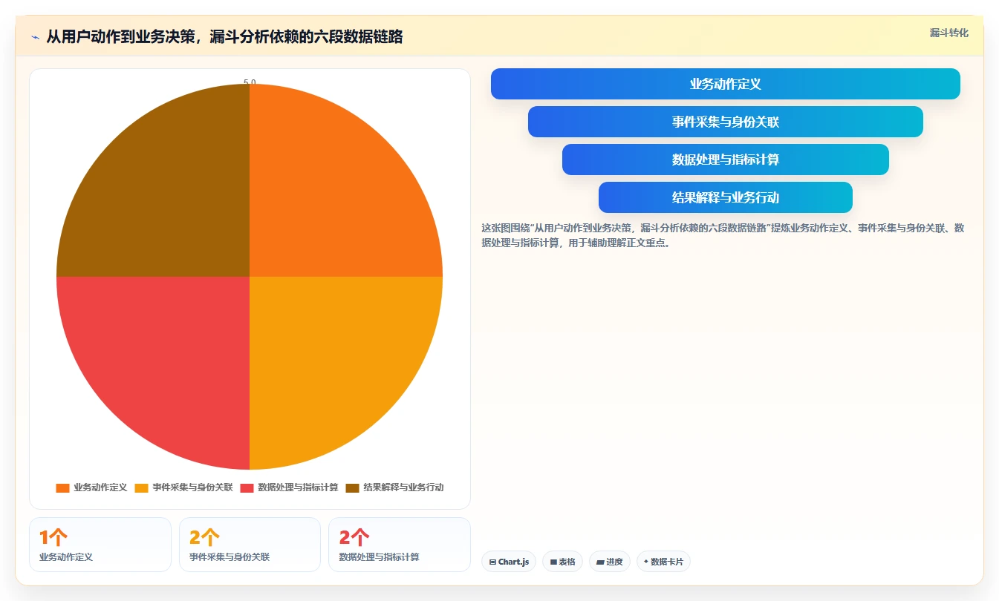Click the chart title 从用户动作到业务决策
This screenshot has width=999, height=601.
224,36
